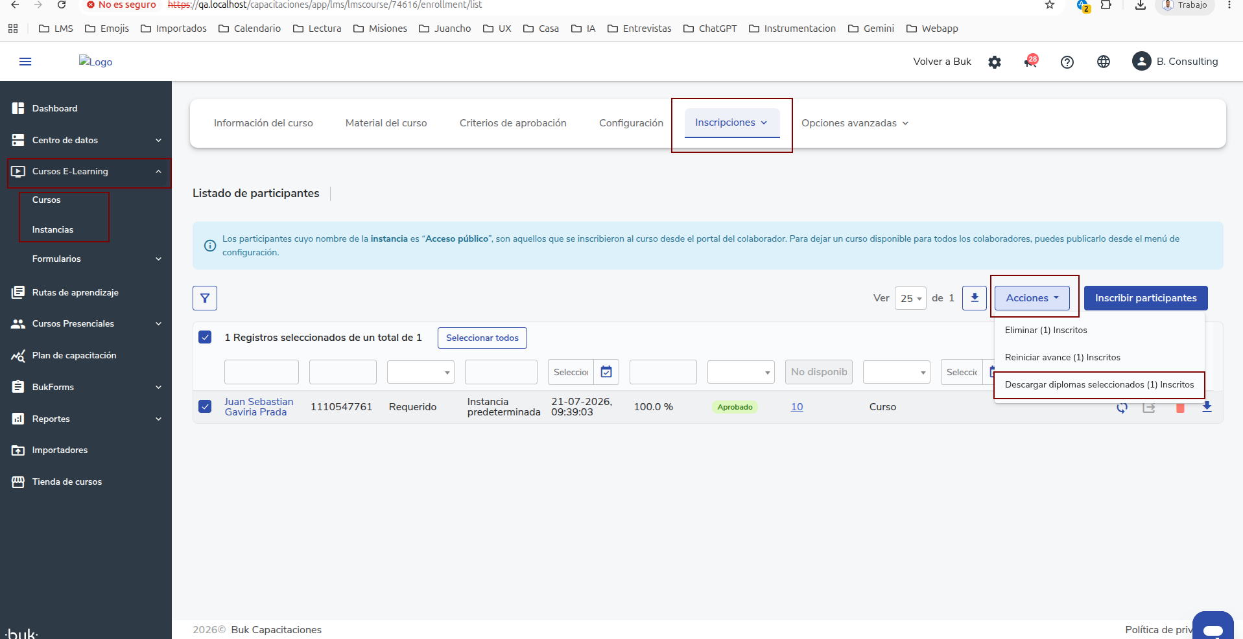1243x639 pixels.
Task: Open the browser downloads icon
Action: [x=1141, y=5]
